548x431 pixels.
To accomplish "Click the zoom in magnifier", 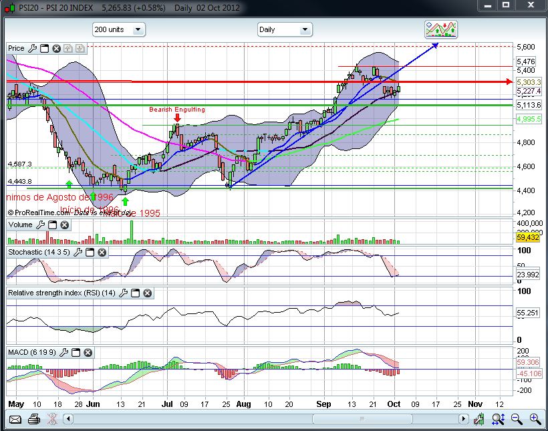I will pos(535,419).
